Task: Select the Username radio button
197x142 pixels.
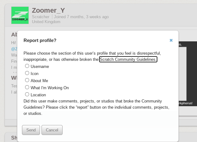Action: tap(27, 66)
